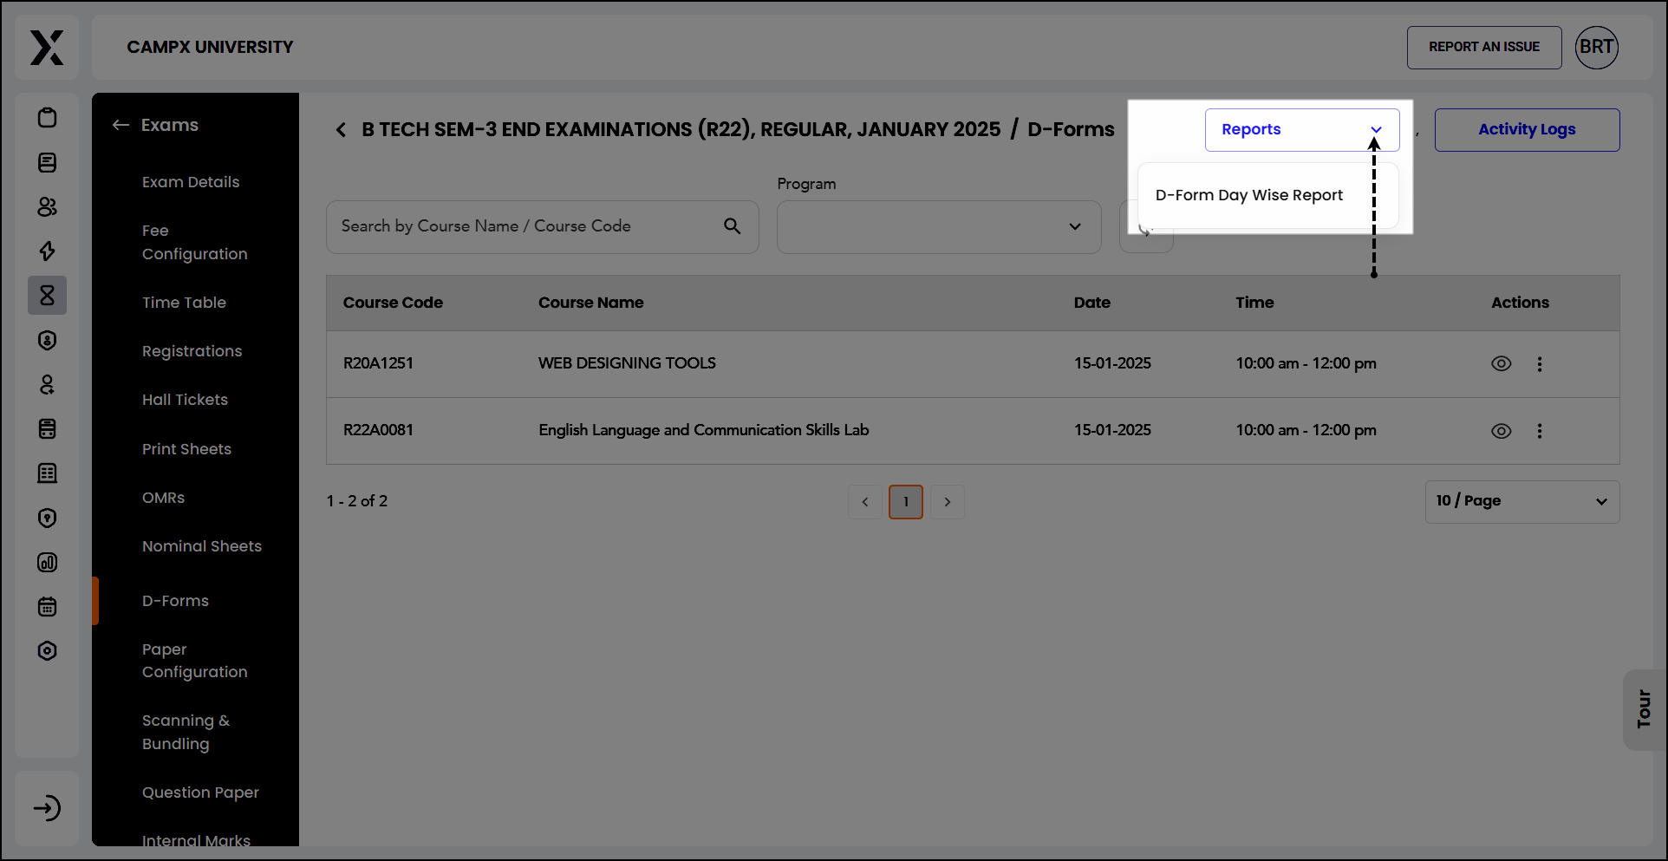Focus the course name search field
Screen dimensions: 1668x861
click(543, 227)
